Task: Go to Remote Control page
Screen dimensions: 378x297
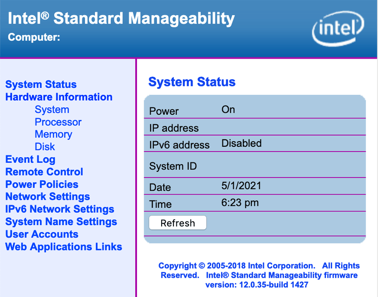Action: 44,172
